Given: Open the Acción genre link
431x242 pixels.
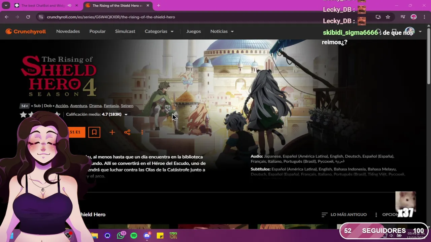Looking at the screenshot, I should click(x=62, y=106).
